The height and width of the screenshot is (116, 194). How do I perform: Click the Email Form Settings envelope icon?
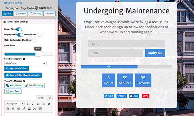5,22
